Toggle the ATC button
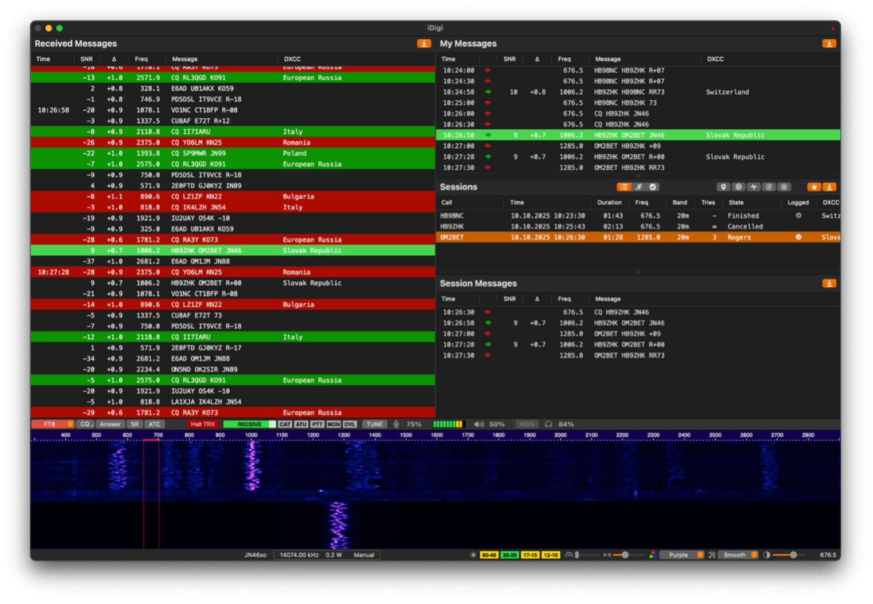Screen dimensions: 873x604 point(155,424)
